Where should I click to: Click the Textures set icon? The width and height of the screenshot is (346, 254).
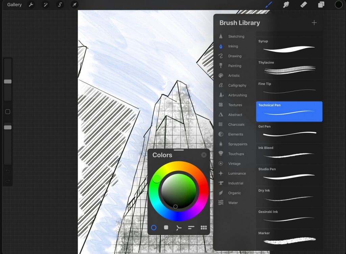[x=221, y=105]
